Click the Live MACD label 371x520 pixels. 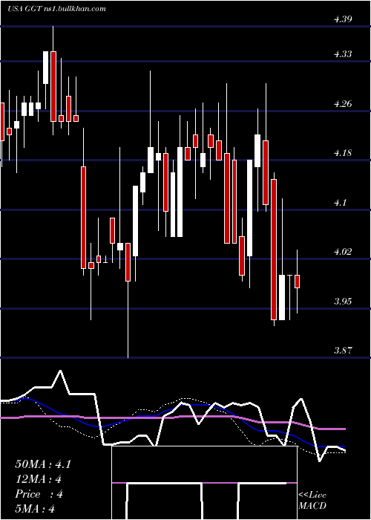pos(312,501)
